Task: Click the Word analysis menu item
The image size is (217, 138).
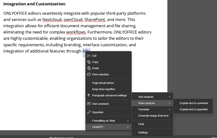Action: coord(147,103)
